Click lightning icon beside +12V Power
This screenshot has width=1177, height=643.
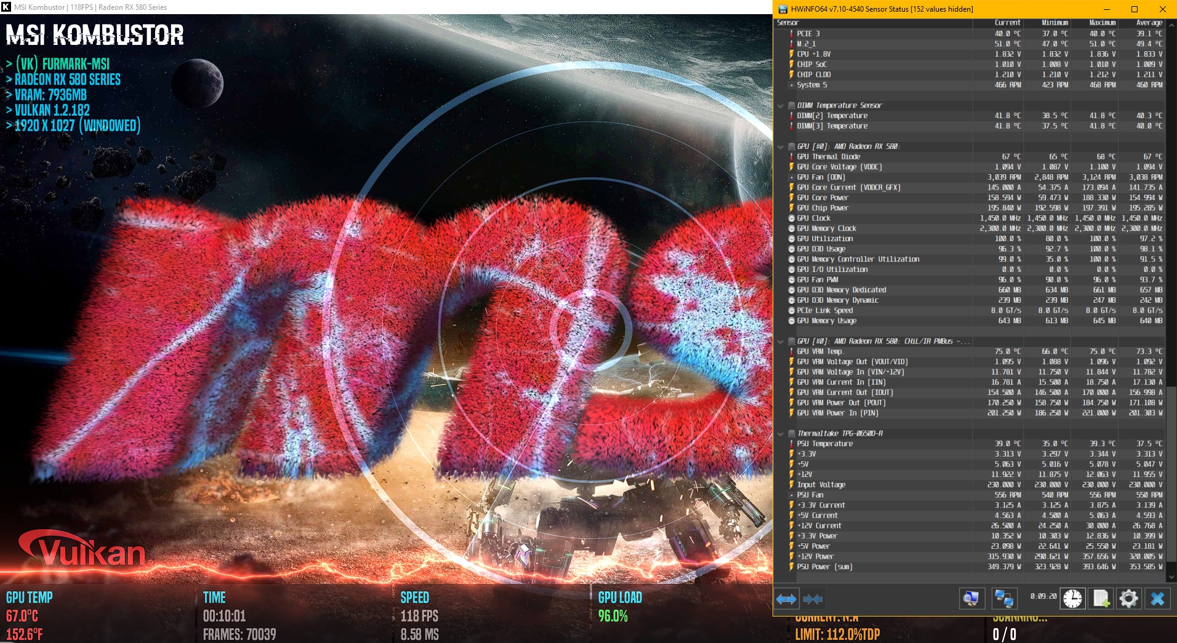(792, 556)
